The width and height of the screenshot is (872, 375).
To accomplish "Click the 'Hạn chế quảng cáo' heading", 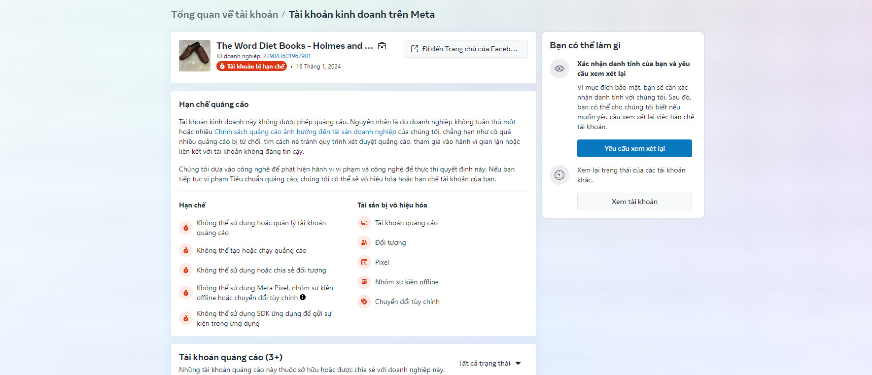I will [x=214, y=104].
